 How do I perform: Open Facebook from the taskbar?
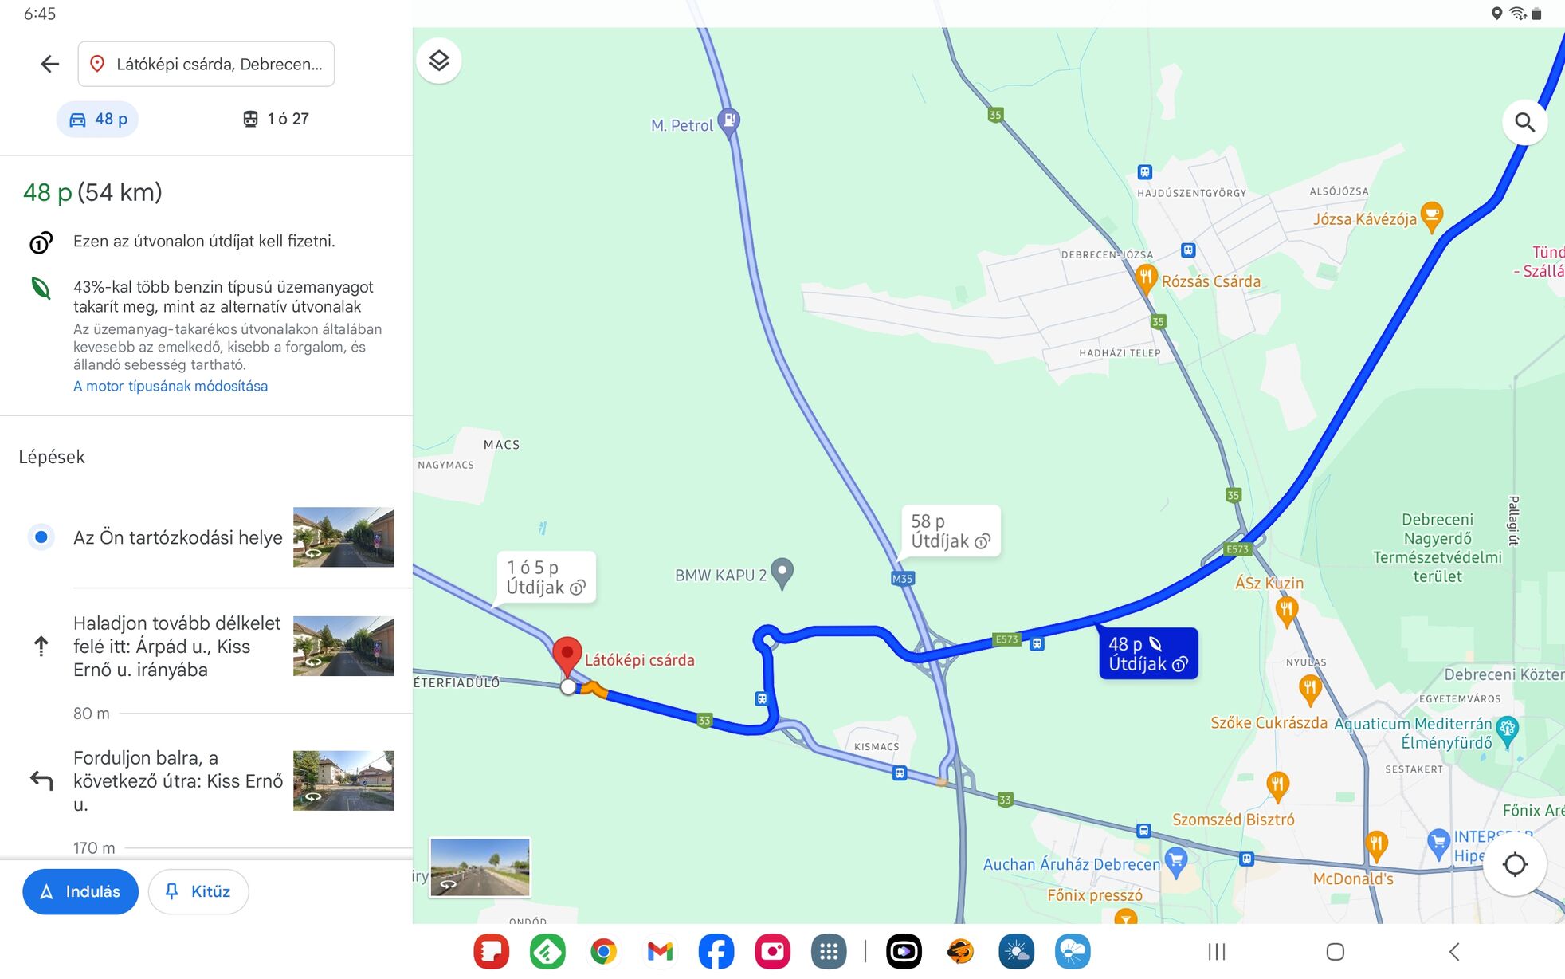[716, 951]
